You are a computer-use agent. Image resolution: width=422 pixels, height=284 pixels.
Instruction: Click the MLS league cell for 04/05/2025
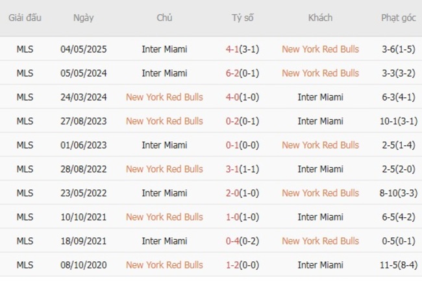click(x=25, y=49)
